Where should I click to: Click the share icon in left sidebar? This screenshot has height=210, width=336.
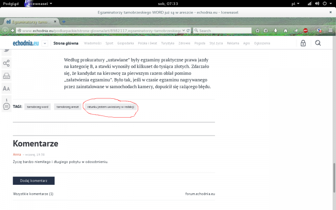coord(6,63)
